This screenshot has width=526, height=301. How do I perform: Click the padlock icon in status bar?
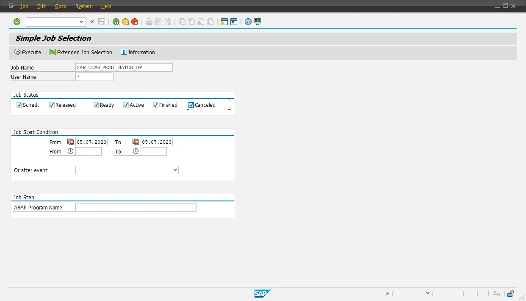(x=511, y=293)
